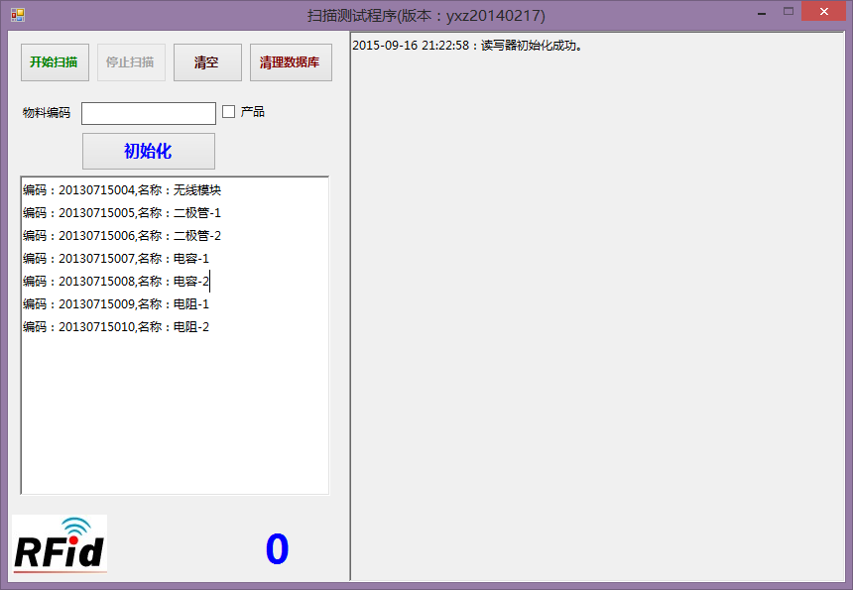Click inside the 物料编码 input box

(148, 112)
